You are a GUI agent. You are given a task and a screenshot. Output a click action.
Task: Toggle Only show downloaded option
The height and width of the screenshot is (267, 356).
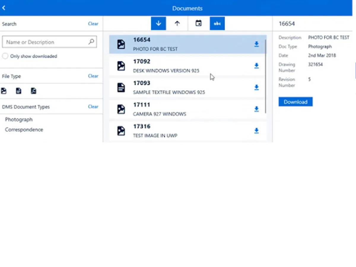tap(5, 56)
